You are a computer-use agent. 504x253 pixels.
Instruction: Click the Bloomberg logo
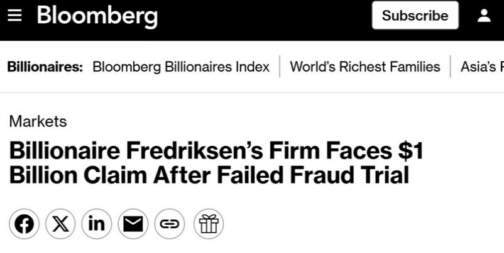[97, 16]
